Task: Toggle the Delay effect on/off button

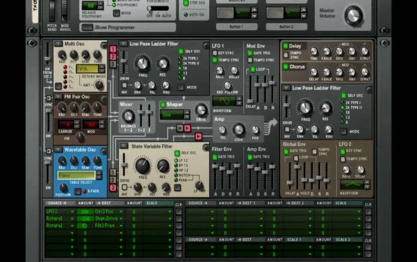Action: click(286, 46)
